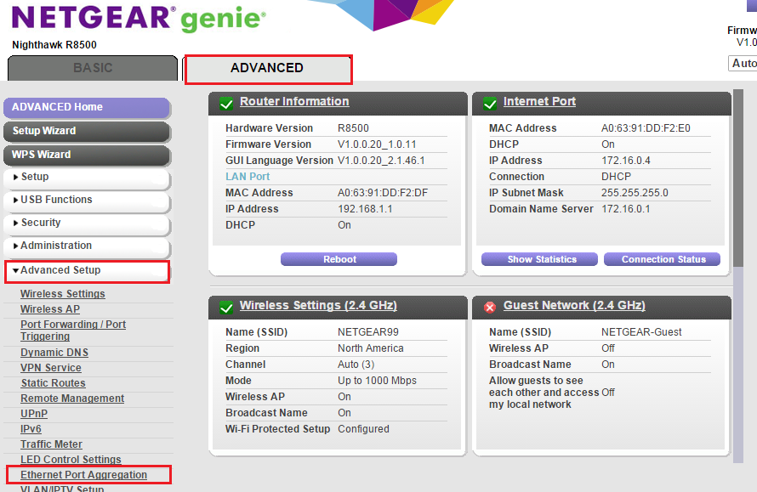Click the green check icon beside Internet Port
This screenshot has height=492, width=757.
490,104
